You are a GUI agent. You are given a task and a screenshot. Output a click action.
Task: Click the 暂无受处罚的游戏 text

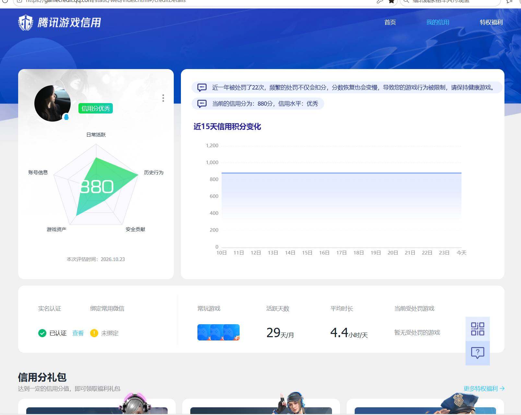click(x=417, y=333)
